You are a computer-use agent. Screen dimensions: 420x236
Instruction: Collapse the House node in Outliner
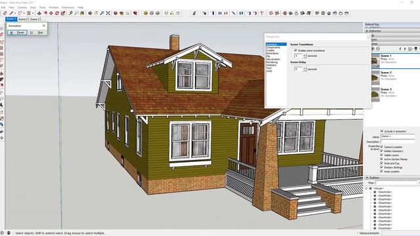366,188
